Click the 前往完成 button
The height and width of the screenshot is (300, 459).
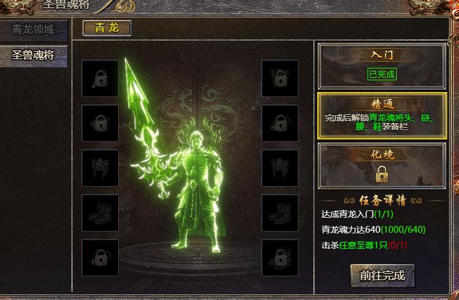tap(382, 276)
